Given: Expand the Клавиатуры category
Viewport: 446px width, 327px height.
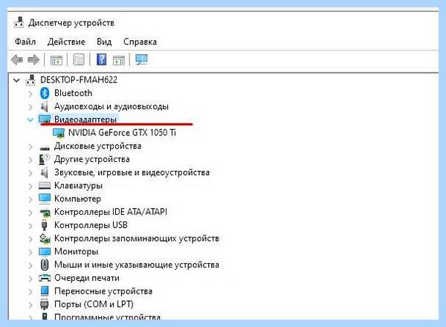Looking at the screenshot, I should (30, 187).
